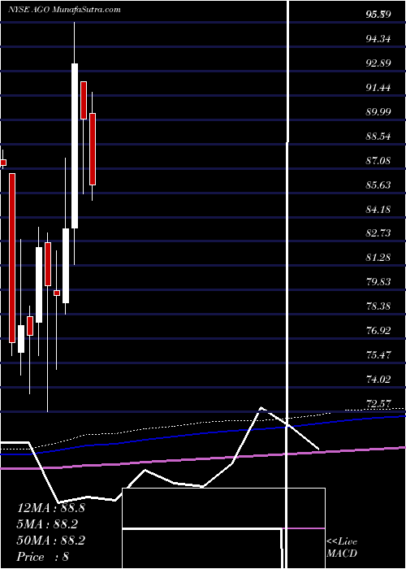Image resolution: width=406 pixels, height=569 pixels.
Task: Click the 82.73 price axis label
Action: tap(378, 233)
